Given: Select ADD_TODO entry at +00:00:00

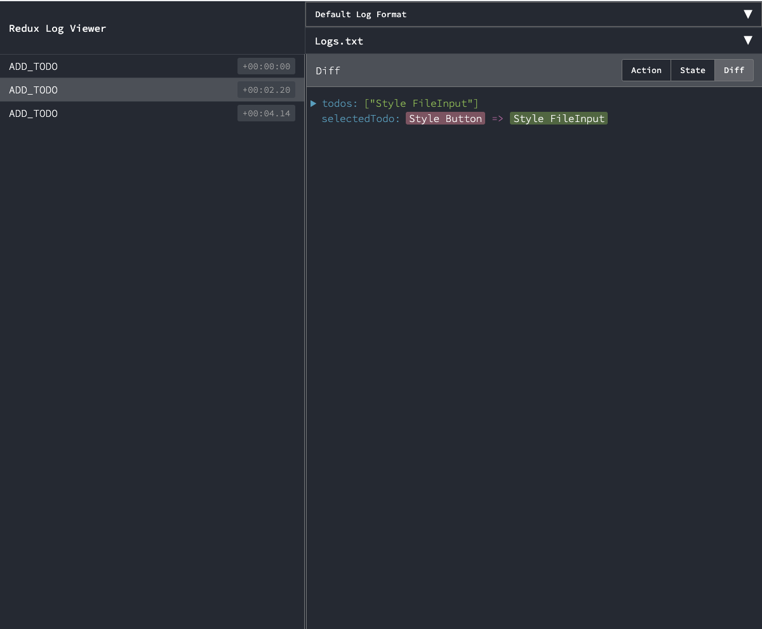Looking at the screenshot, I should [x=152, y=66].
